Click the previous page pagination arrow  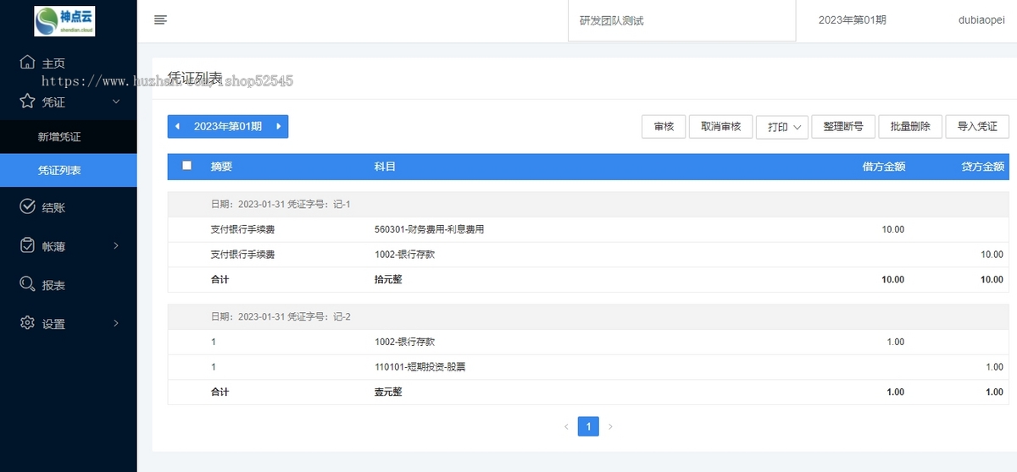566,426
